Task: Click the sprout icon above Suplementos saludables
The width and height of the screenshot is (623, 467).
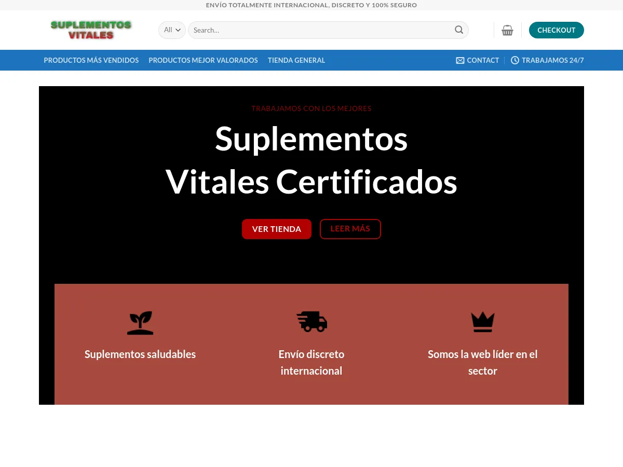Action: coord(140,322)
